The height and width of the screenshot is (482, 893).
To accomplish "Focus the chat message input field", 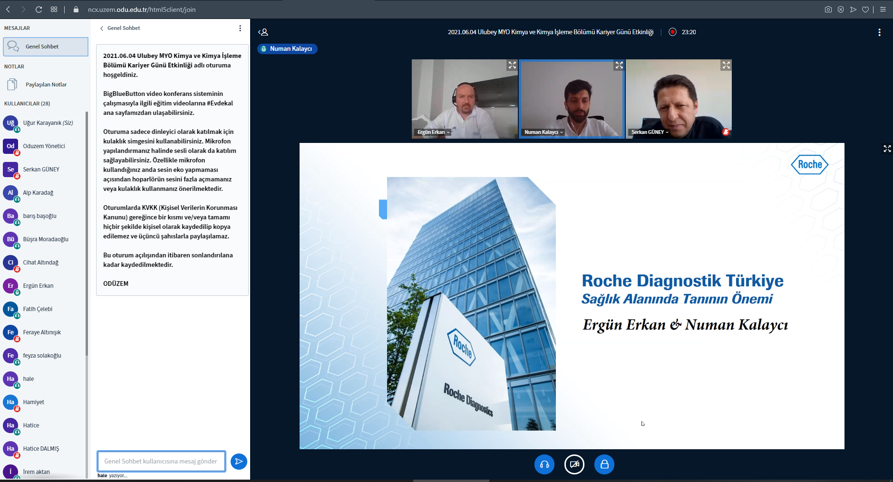I will (161, 461).
